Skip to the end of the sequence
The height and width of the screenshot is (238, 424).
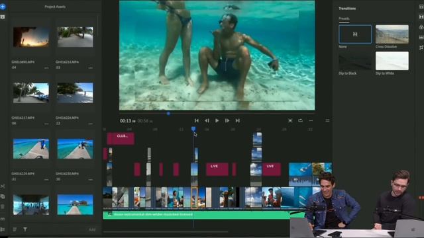(x=237, y=120)
